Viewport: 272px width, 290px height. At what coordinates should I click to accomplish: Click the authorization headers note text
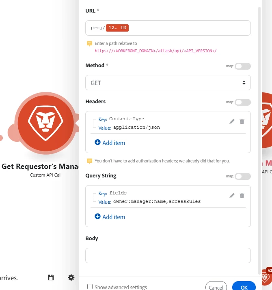click(x=162, y=161)
